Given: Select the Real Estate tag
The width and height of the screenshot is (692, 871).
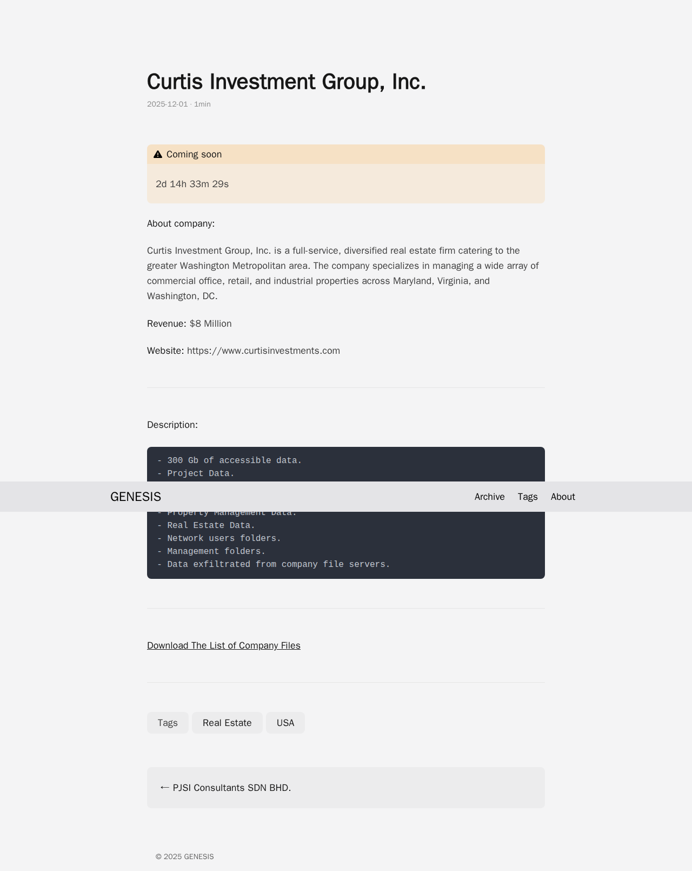Looking at the screenshot, I should (227, 723).
